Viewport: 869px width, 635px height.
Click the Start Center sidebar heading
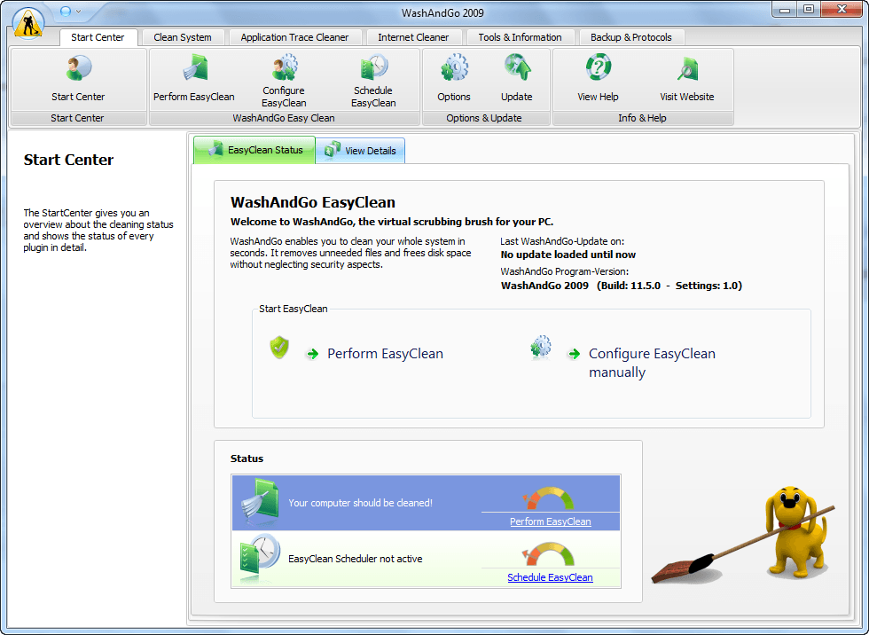tap(69, 160)
